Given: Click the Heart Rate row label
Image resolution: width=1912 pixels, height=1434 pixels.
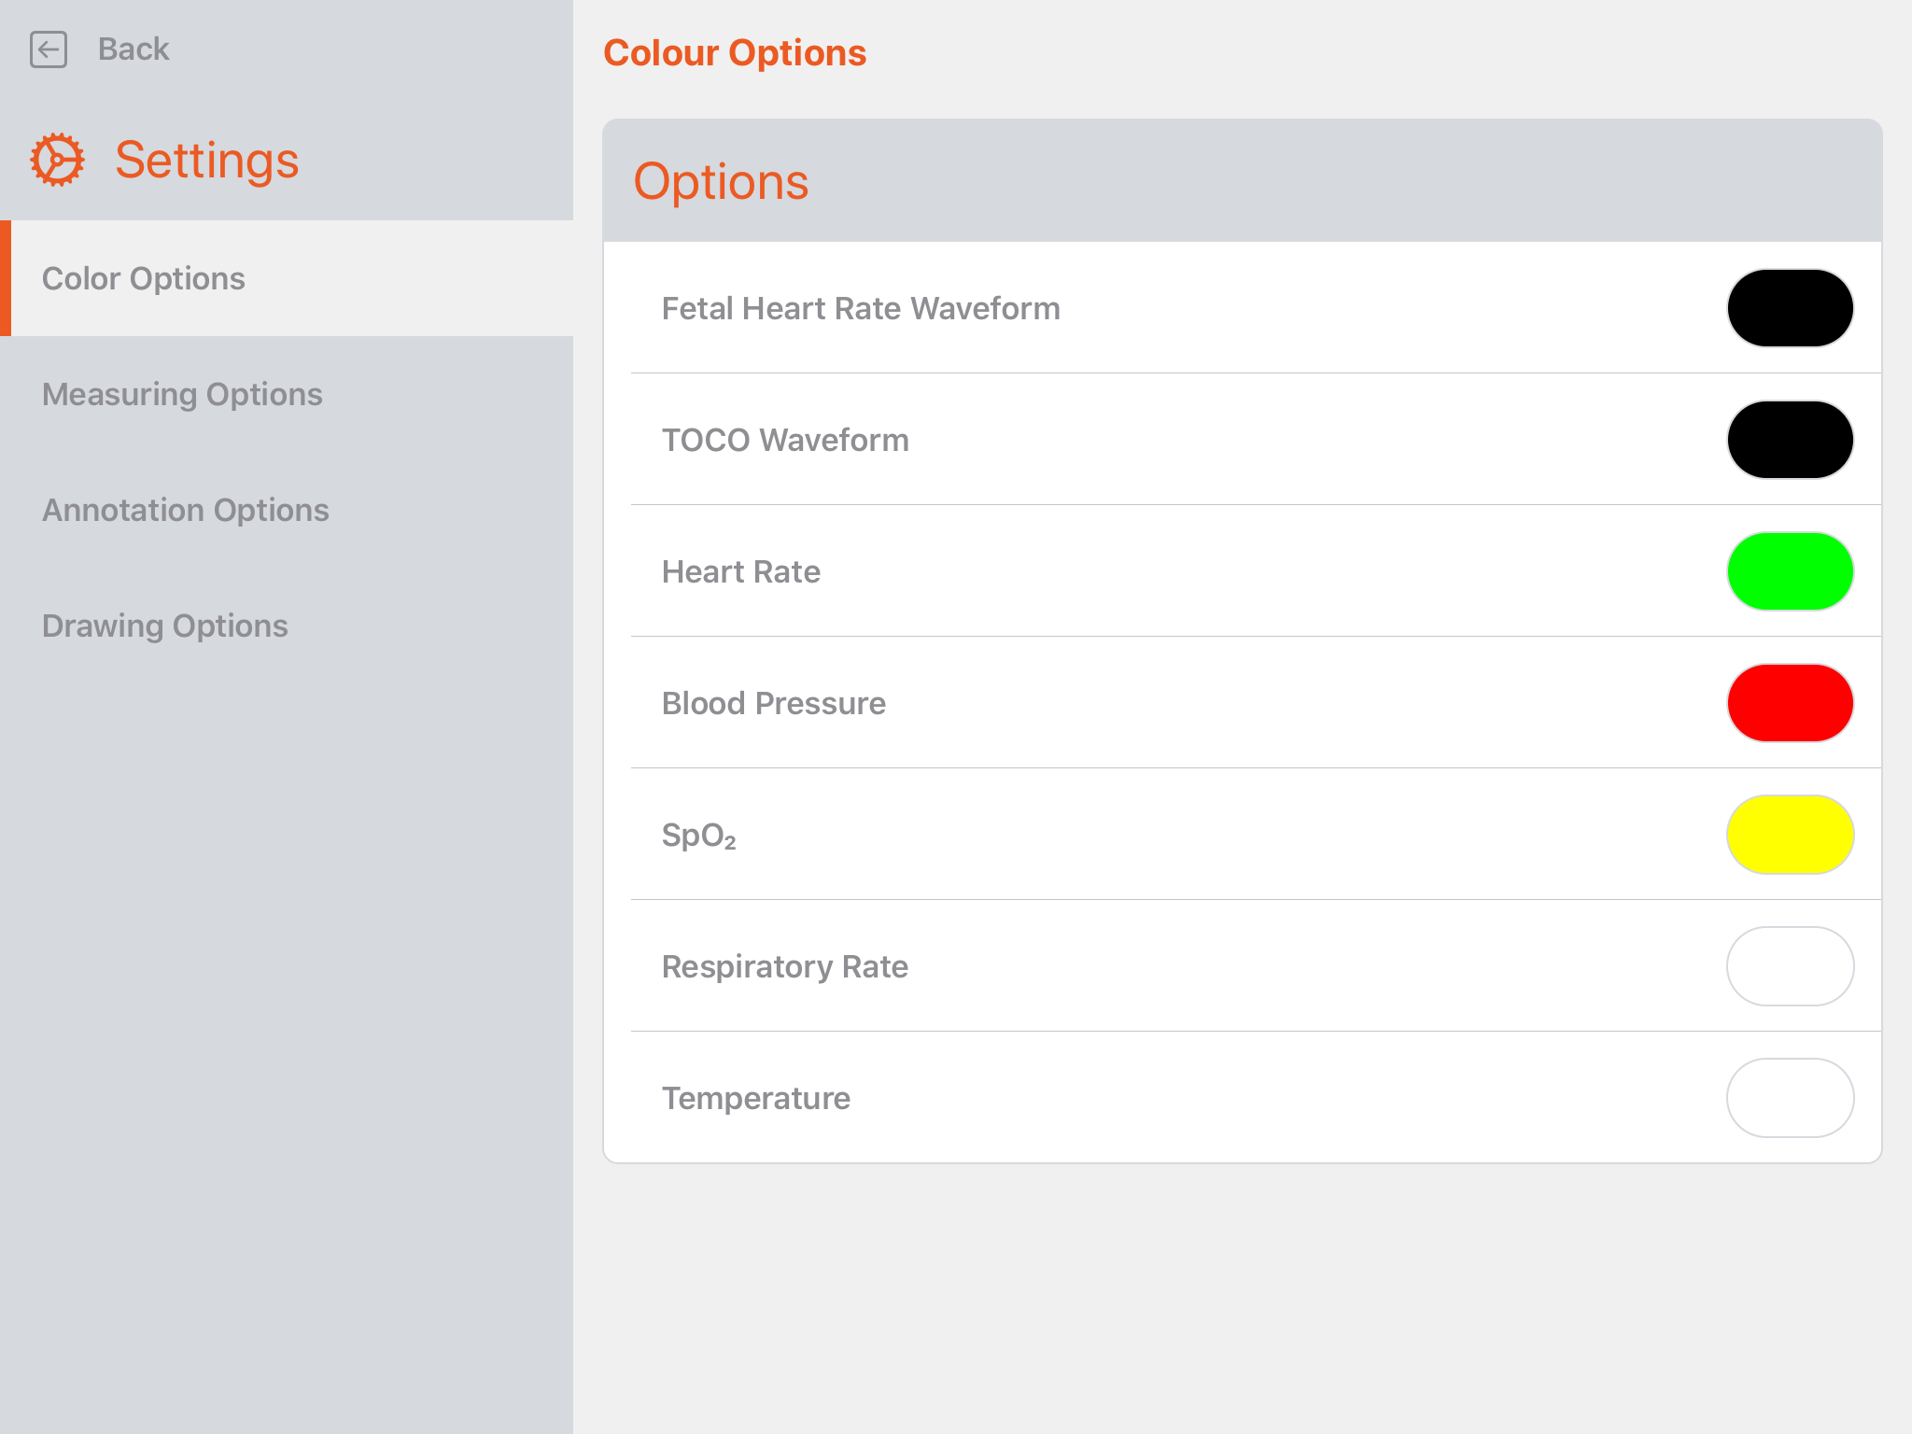Looking at the screenshot, I should pos(740,571).
